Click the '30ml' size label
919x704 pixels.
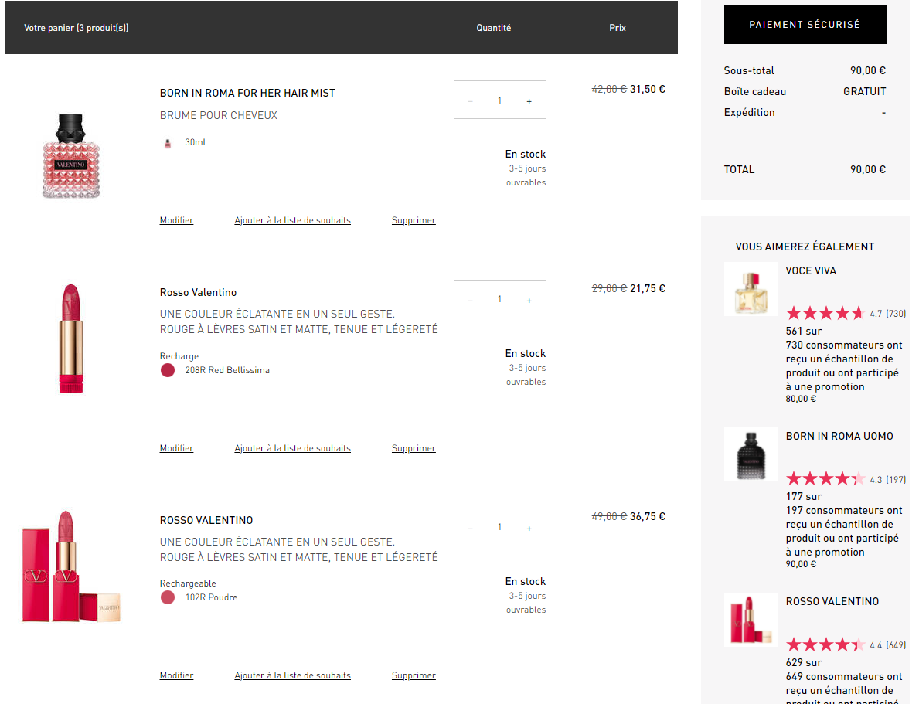pyautogui.click(x=196, y=142)
